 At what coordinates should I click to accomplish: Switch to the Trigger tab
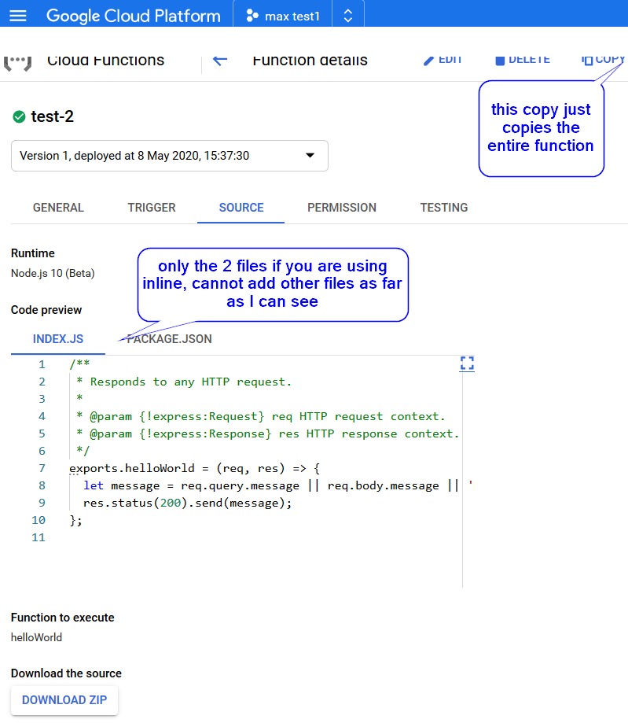(152, 208)
